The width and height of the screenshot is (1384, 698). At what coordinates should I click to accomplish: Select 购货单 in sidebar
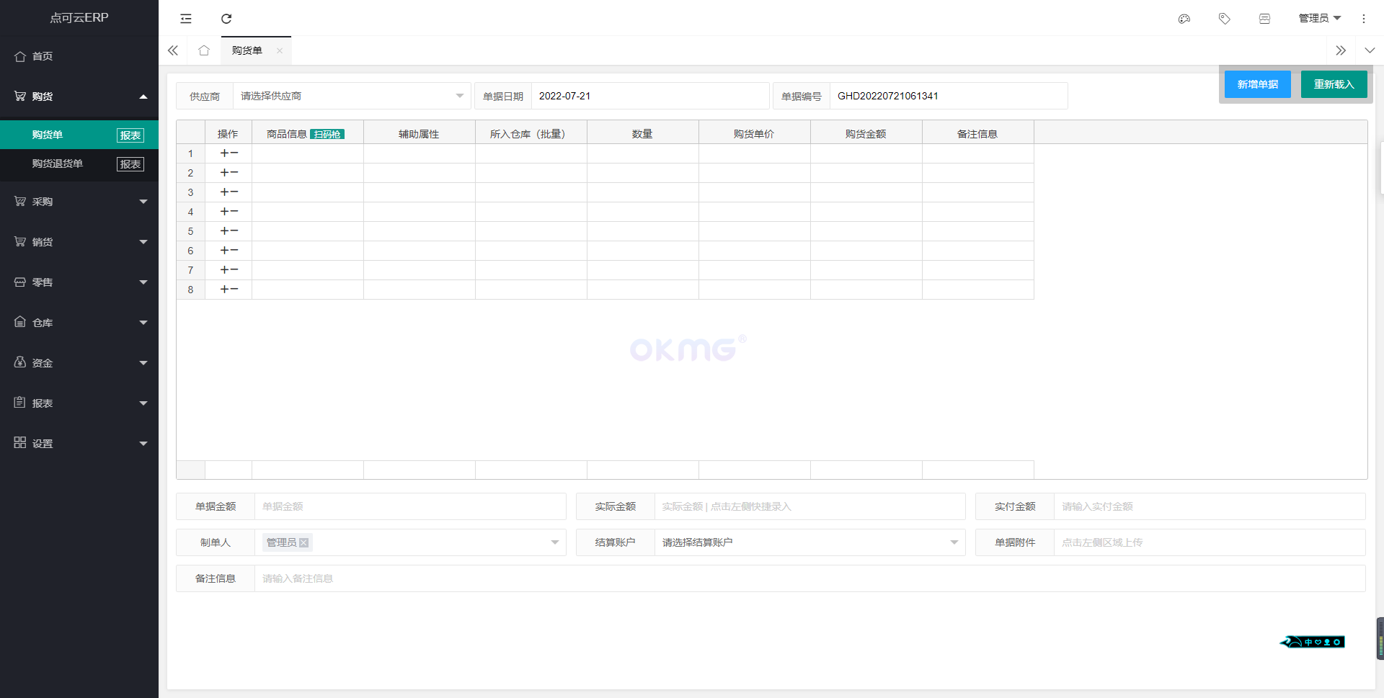point(48,135)
